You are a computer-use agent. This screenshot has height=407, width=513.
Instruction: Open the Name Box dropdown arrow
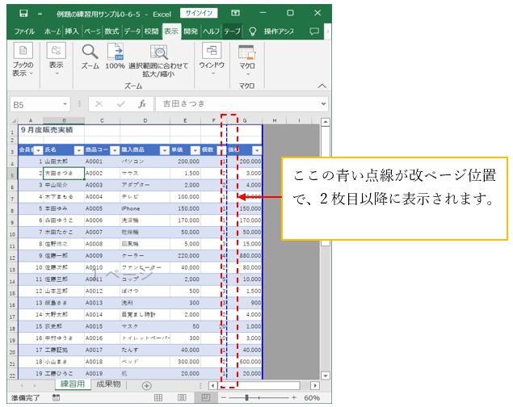point(74,104)
